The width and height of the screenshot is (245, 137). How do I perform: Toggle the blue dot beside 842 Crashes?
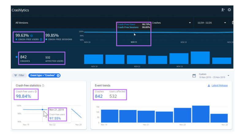17,57
